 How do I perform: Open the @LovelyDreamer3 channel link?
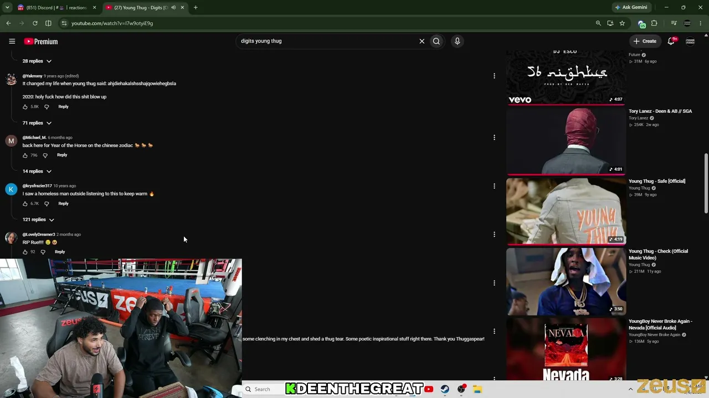pos(39,234)
